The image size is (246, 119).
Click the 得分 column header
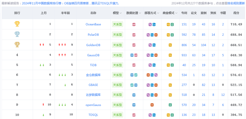(x=236, y=13)
